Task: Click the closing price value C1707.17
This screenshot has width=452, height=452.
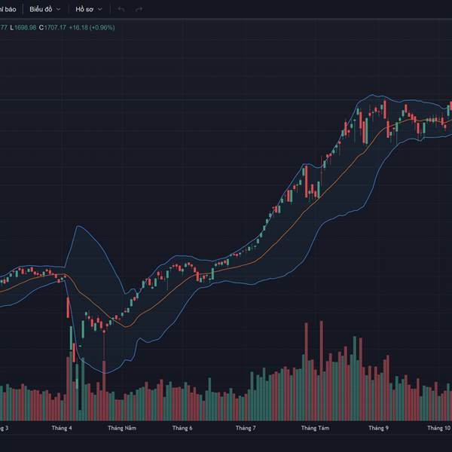Action: pos(53,28)
